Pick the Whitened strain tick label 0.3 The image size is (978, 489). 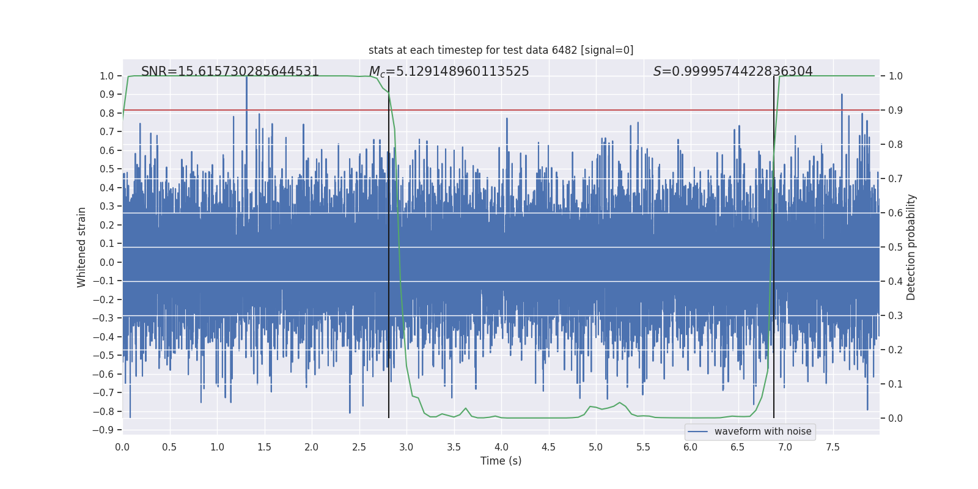coord(107,206)
